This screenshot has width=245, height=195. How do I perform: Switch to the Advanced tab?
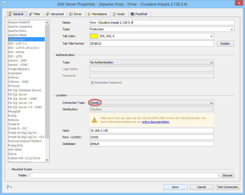click(55, 14)
